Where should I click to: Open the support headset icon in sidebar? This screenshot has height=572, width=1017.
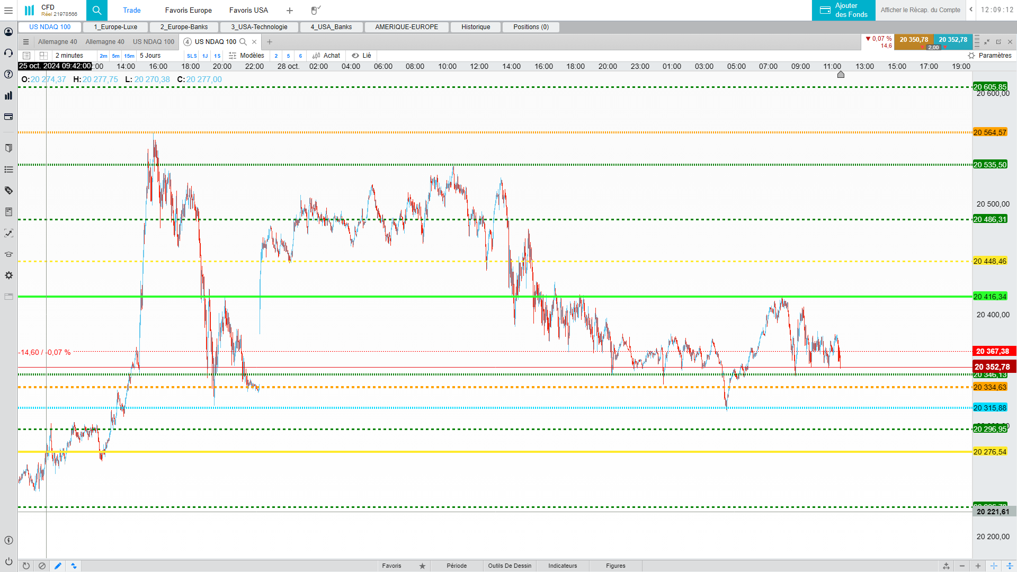coord(8,53)
